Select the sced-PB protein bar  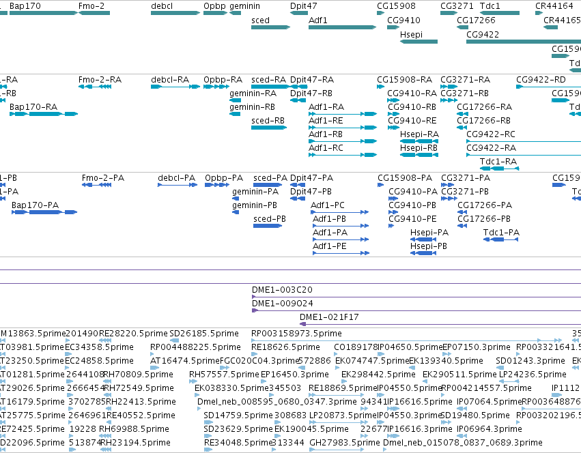click(x=268, y=226)
